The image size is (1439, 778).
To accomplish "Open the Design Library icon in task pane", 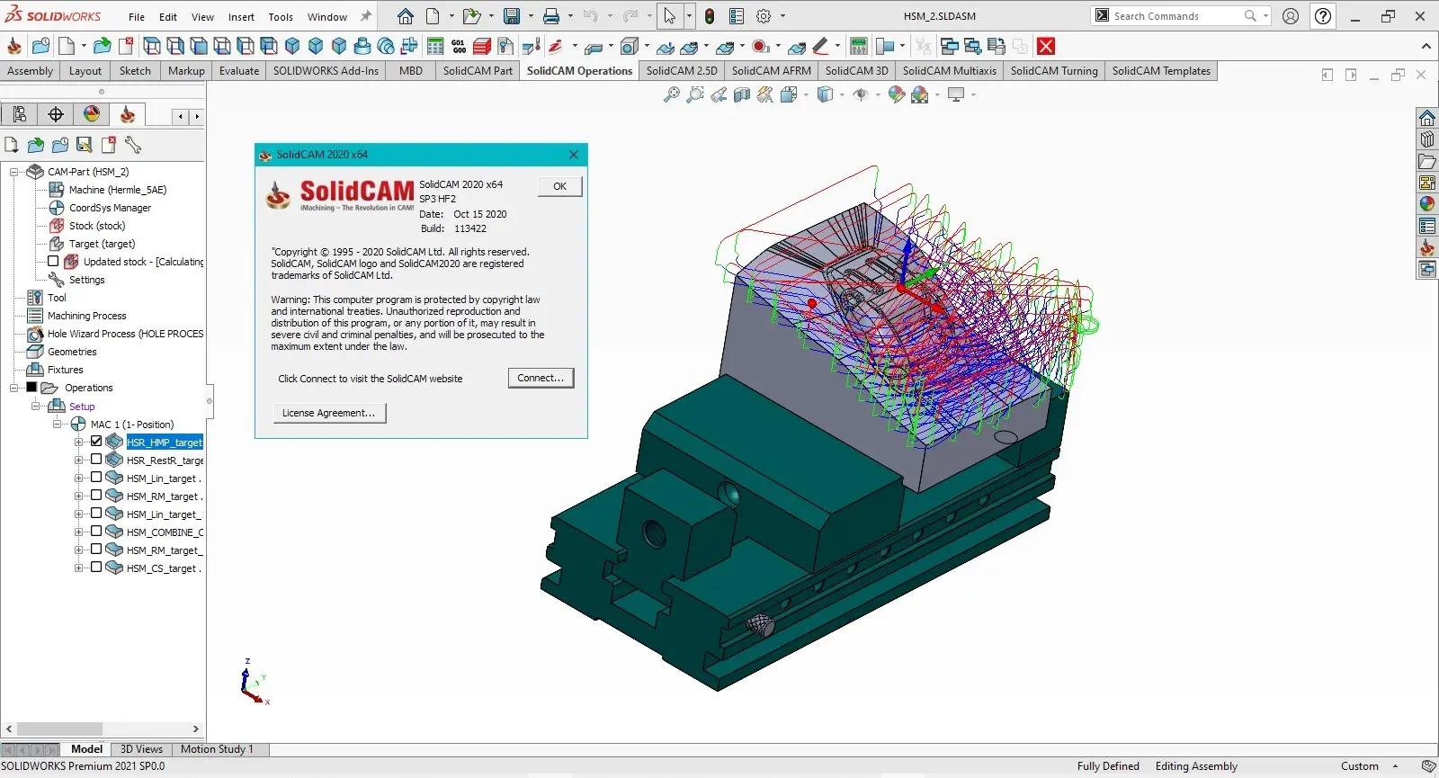I will pyautogui.click(x=1427, y=139).
